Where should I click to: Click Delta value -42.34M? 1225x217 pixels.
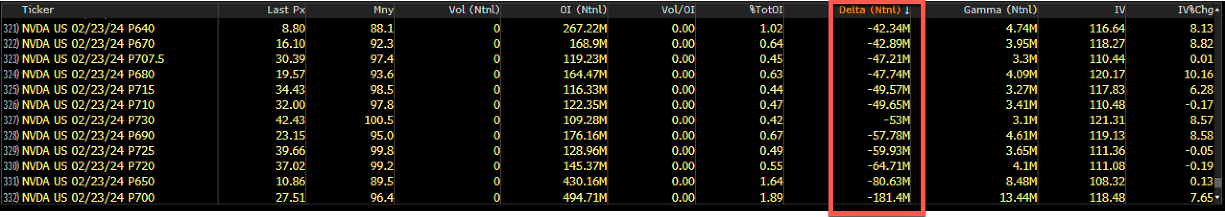889,28
